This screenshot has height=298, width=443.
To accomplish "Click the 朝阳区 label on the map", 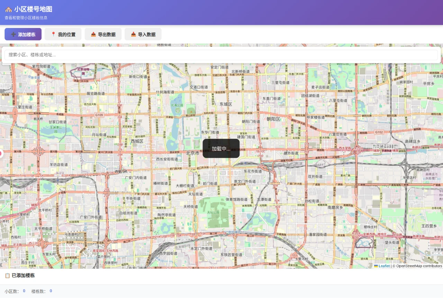I will pyautogui.click(x=273, y=119).
